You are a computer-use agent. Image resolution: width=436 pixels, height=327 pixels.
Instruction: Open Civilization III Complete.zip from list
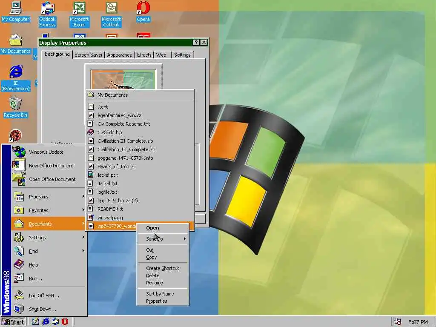[140, 141]
